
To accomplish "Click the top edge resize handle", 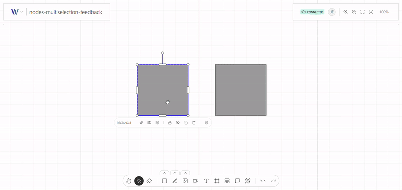I will pos(162,65).
